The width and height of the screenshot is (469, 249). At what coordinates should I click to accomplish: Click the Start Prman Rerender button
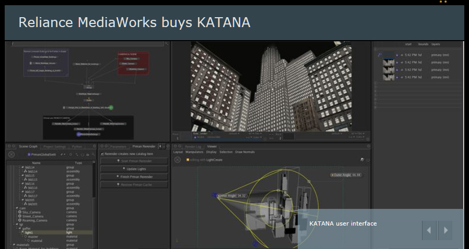134,161
